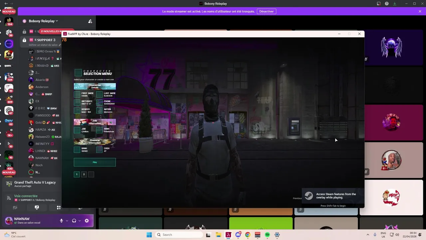This screenshot has height=240, width=426.
Task: Click the Voix connectée label
Action: click(26, 196)
